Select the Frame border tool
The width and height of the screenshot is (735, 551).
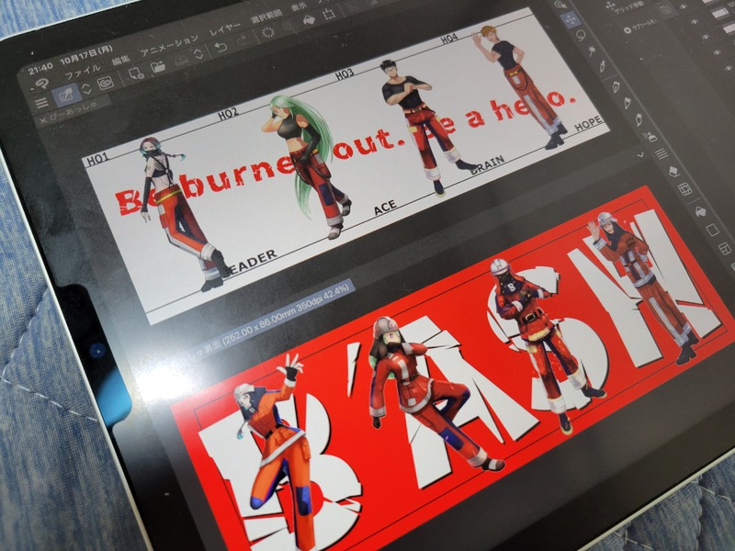pos(725,248)
